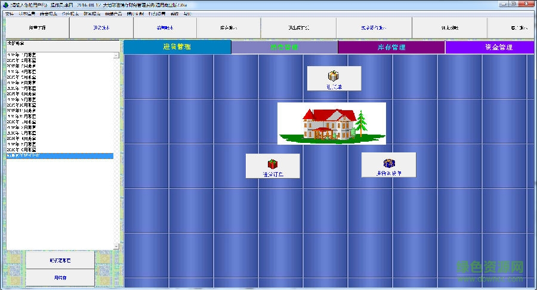Click the button directly above 月结存
537x290 pixels.
click(60, 260)
